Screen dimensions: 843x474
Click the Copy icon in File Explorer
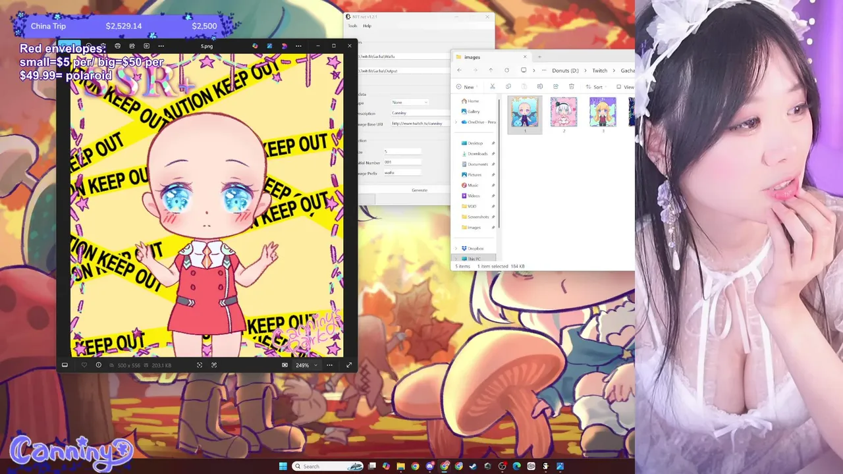(508, 87)
